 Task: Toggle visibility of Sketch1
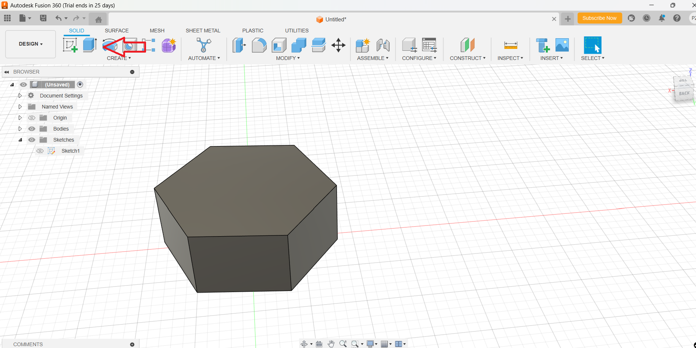point(40,151)
